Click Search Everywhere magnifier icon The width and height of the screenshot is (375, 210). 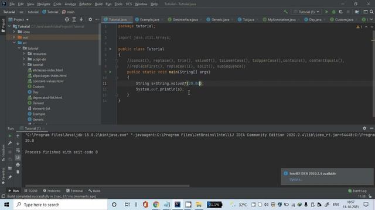[x=371, y=12]
